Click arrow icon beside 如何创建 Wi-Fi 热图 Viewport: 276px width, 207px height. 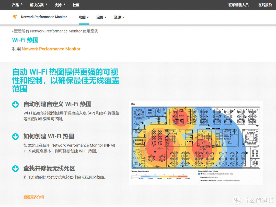tap(15, 136)
